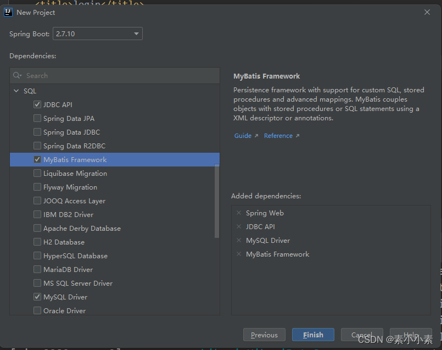Cancel the New Project wizard

362,335
